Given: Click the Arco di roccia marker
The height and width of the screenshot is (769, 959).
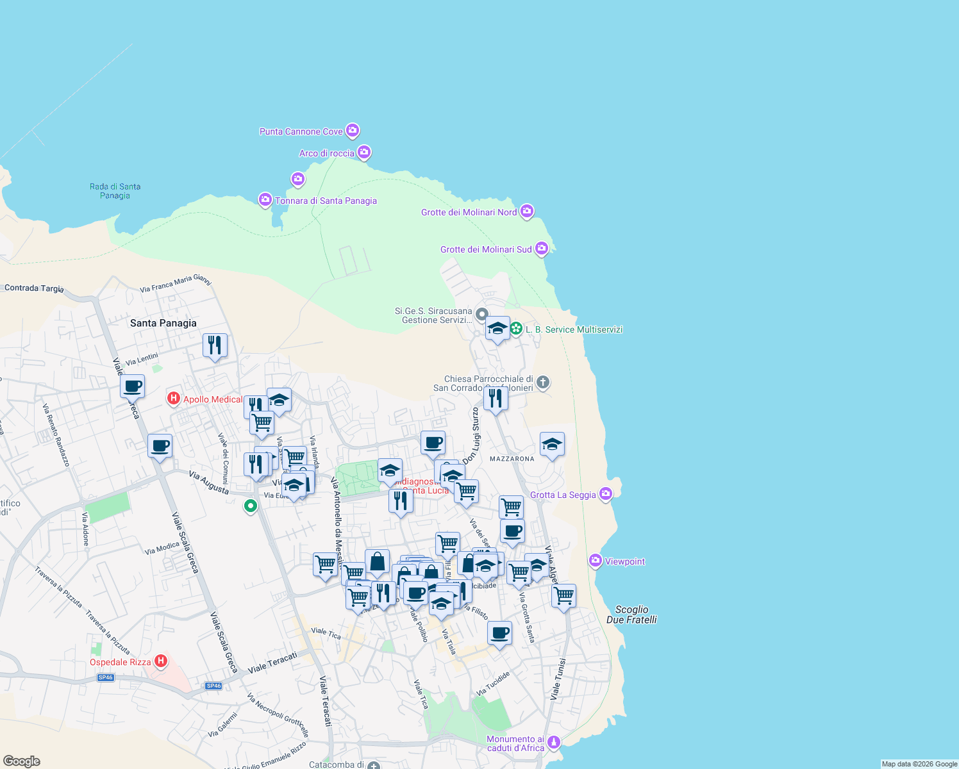Looking at the screenshot, I should [x=363, y=153].
